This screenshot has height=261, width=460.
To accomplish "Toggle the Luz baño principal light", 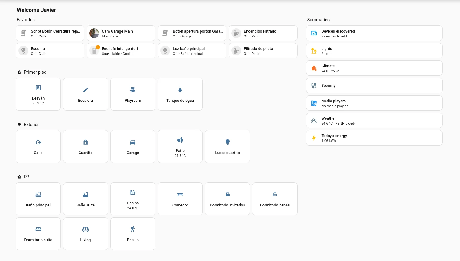I will click(x=165, y=50).
